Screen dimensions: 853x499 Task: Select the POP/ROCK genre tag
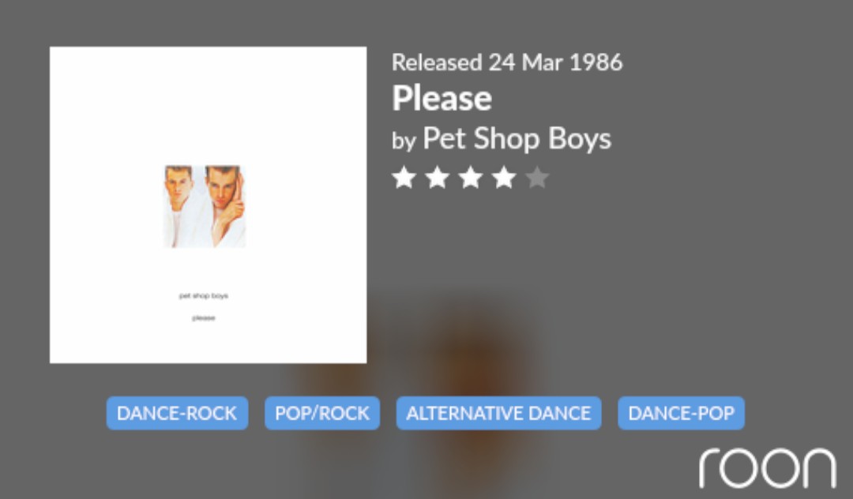pos(322,413)
